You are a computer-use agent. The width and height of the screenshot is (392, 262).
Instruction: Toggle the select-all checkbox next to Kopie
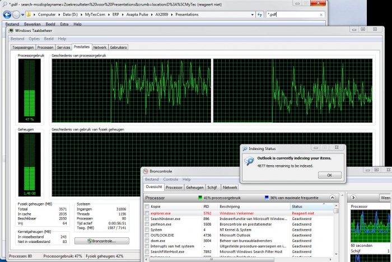[x=147, y=207]
